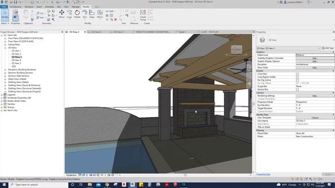
Task: Expand the Revit Links tree node
Action: [2, 110]
